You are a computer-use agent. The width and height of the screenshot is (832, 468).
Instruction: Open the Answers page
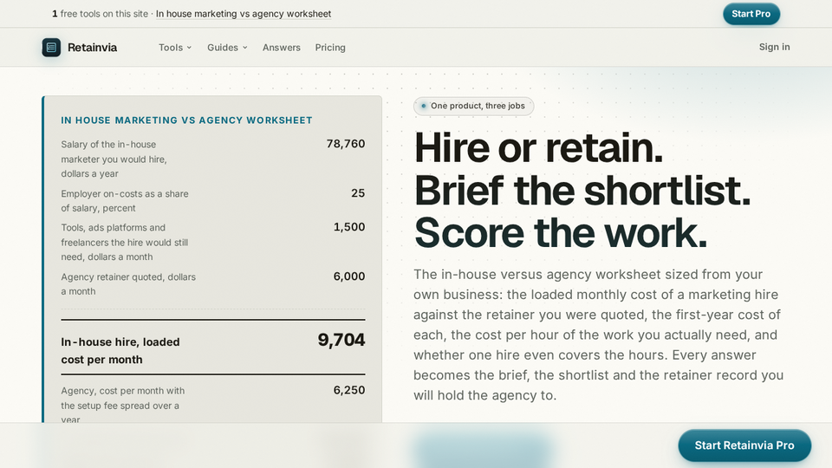tap(281, 47)
